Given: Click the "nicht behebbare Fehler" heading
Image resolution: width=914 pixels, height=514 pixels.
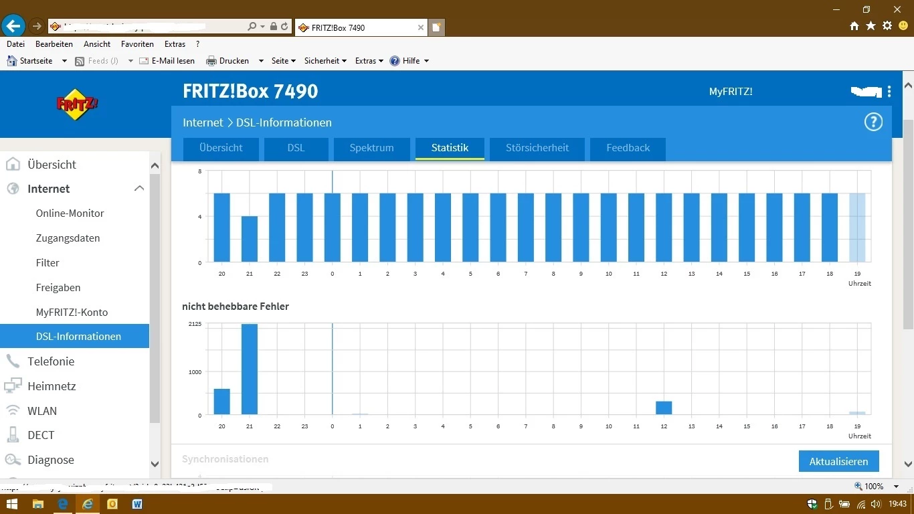Looking at the screenshot, I should point(236,307).
